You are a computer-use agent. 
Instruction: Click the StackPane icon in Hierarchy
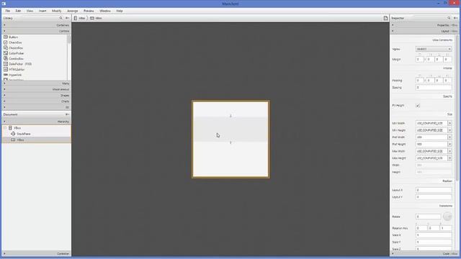coord(13,134)
